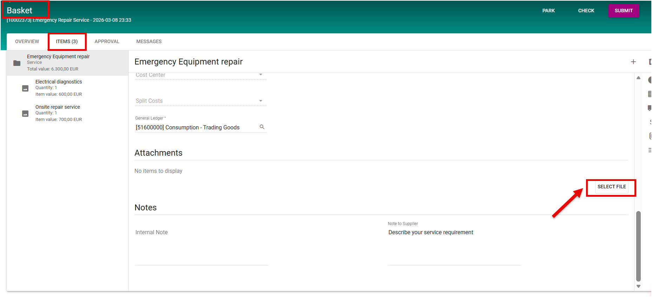
Task: Click the grid table icon in right sidebar
Action: 649,94
